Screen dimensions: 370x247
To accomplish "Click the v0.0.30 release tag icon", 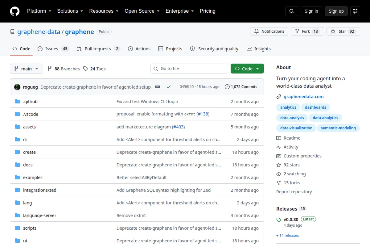I will click(279, 220).
